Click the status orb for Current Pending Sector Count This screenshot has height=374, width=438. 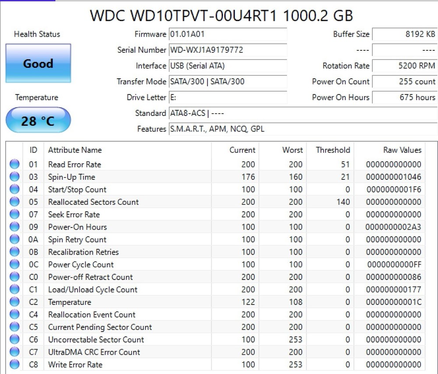point(14,327)
